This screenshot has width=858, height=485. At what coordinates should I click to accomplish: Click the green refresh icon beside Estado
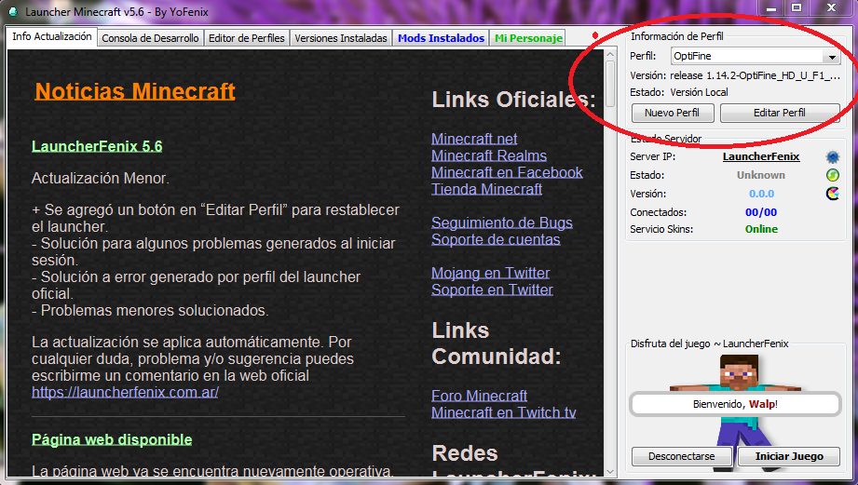[x=832, y=175]
